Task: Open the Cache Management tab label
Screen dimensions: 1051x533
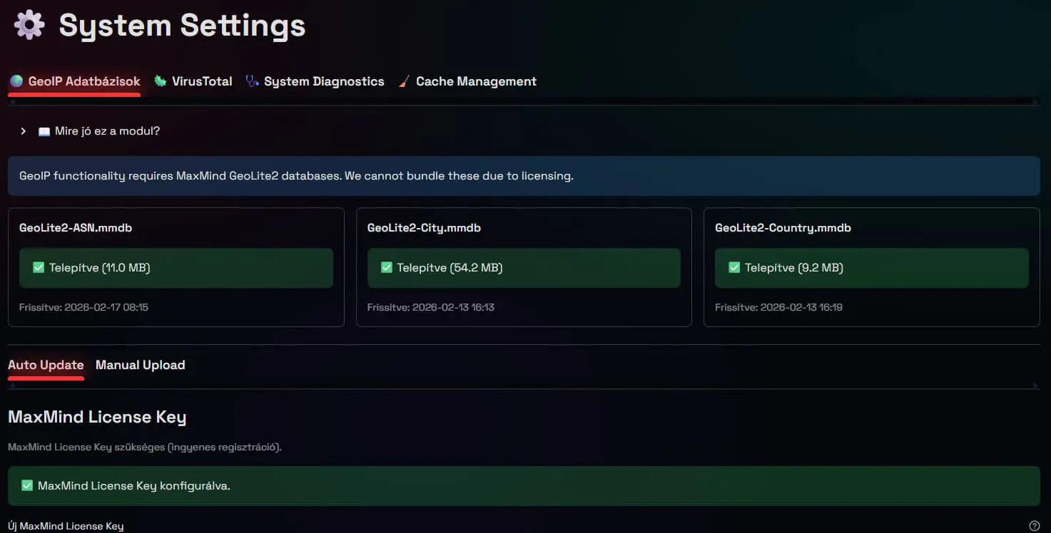Action: 476,81
